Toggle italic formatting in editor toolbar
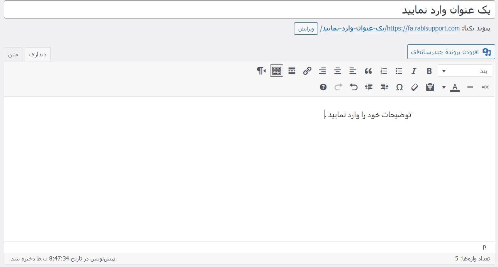 coord(414,71)
